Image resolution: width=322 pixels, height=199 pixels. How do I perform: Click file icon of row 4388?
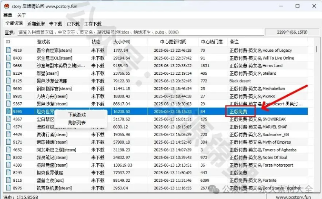pyautogui.click(x=9, y=165)
